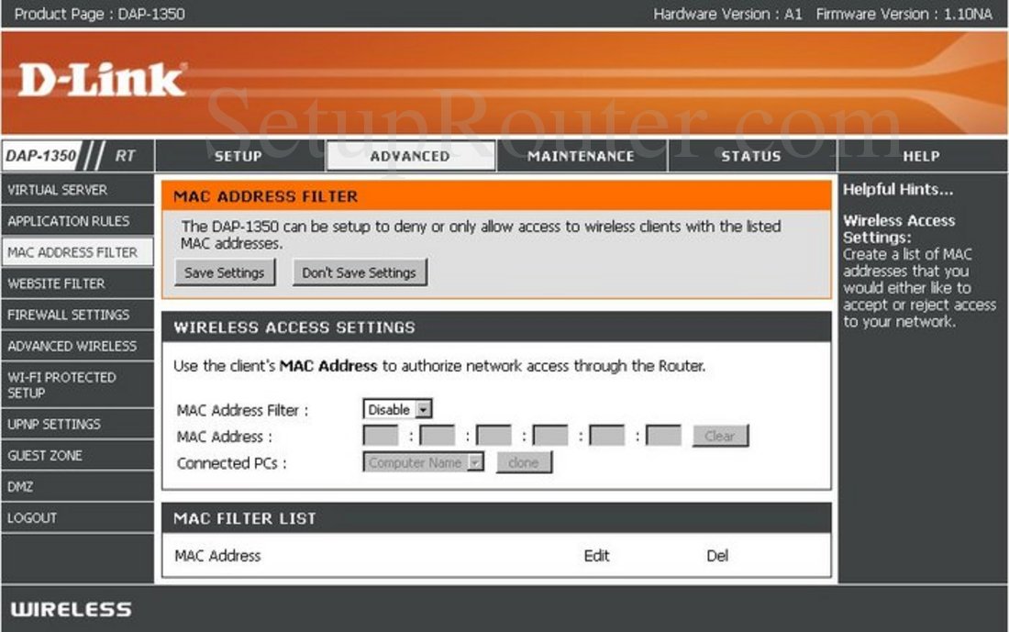Open the SETUP tab

pyautogui.click(x=237, y=156)
